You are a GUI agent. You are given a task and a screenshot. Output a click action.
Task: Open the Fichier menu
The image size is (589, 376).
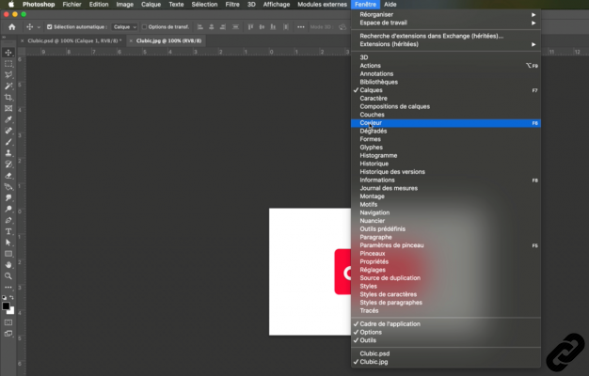[x=72, y=5]
